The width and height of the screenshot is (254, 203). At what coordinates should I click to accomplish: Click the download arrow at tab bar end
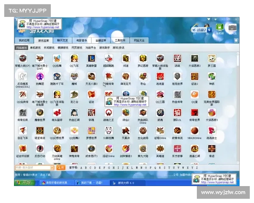[236, 41]
